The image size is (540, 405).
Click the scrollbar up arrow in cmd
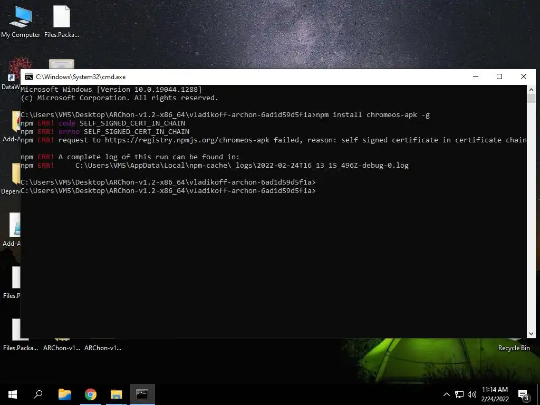531,90
